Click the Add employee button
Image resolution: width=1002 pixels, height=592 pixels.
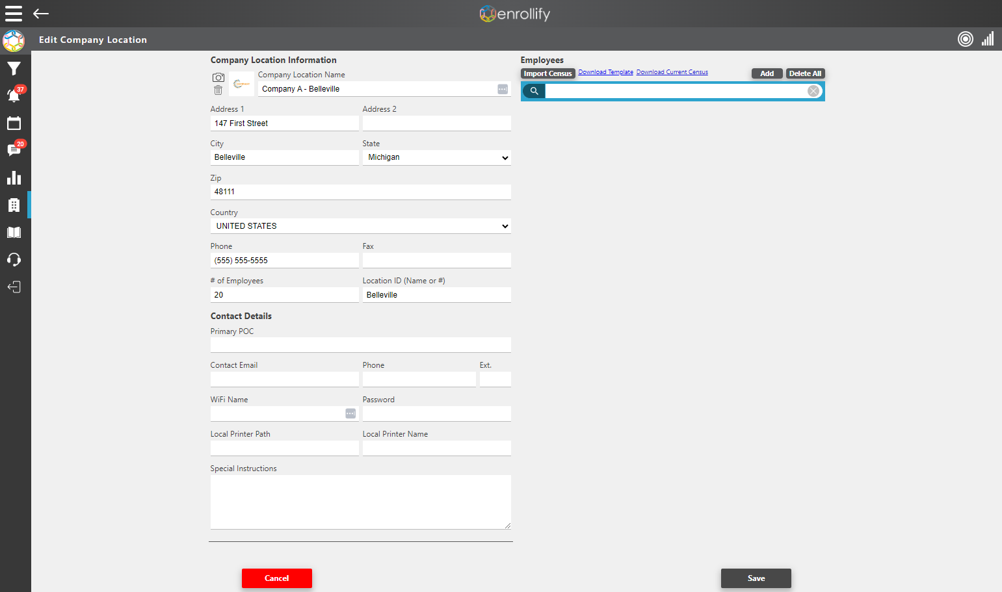pos(767,73)
